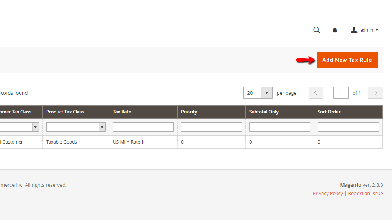Expand the per page count dropdown

[266, 93]
